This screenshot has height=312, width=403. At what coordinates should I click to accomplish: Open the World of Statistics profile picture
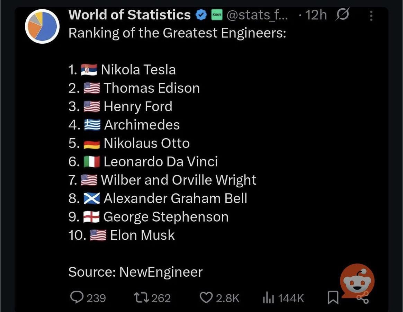coord(42,26)
